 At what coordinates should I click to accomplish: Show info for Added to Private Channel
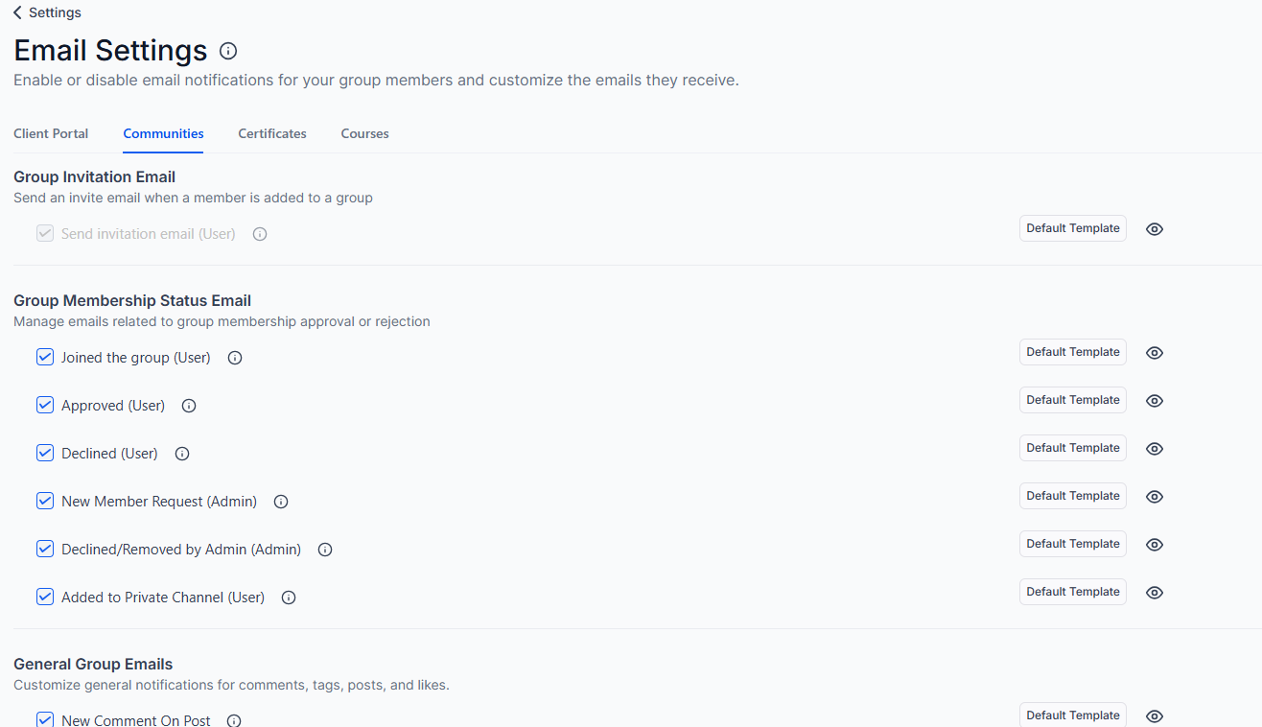[289, 598]
